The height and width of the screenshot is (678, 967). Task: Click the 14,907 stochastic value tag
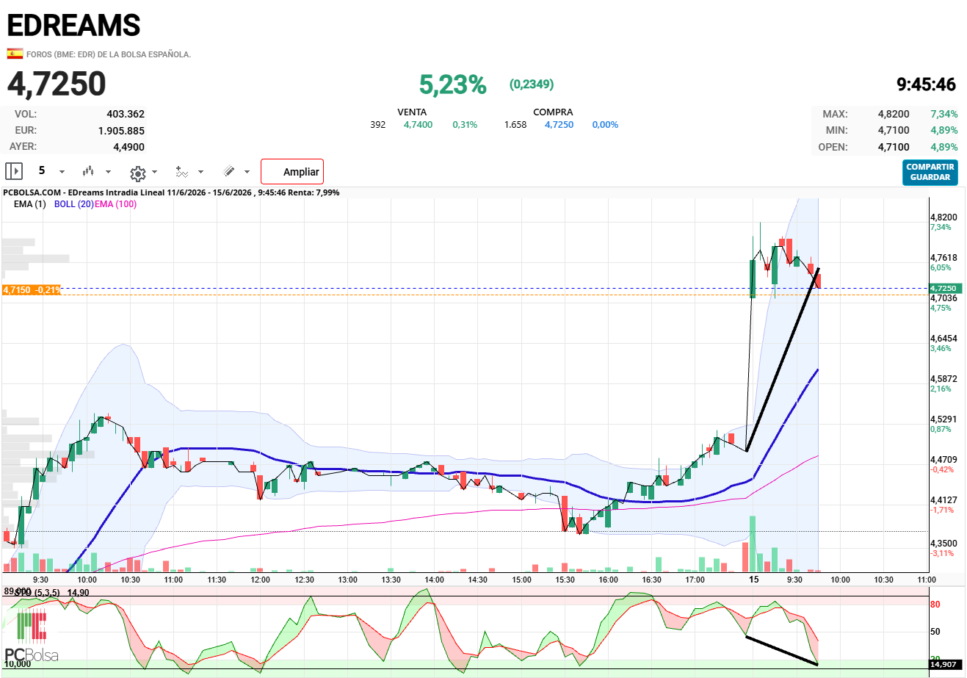coord(944,664)
